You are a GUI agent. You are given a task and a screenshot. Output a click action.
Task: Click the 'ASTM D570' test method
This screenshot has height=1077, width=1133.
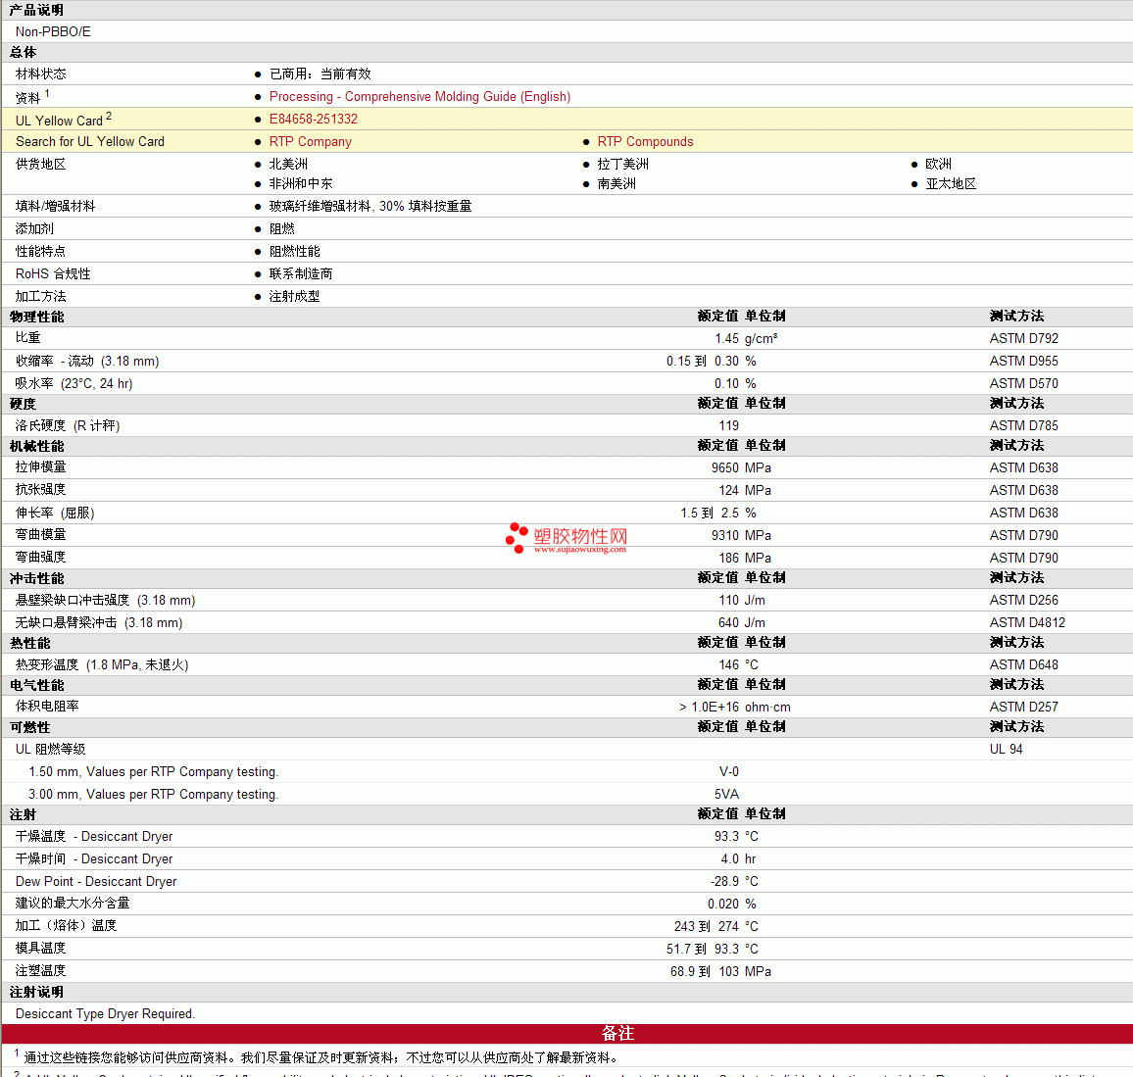click(x=1024, y=383)
